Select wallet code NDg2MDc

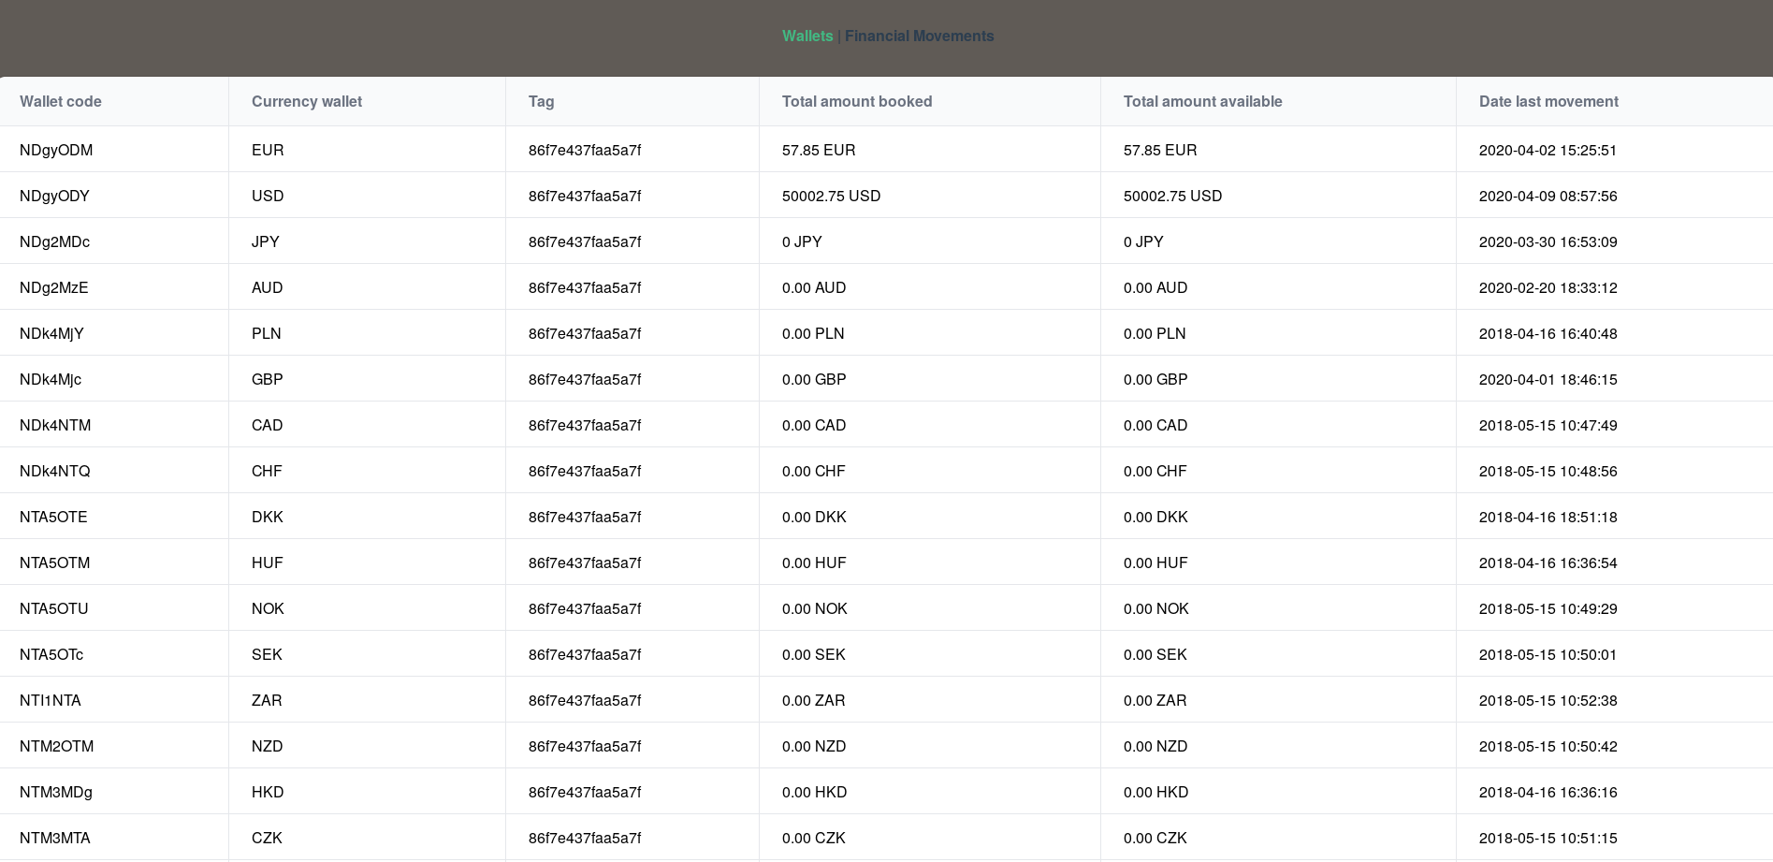click(x=54, y=241)
